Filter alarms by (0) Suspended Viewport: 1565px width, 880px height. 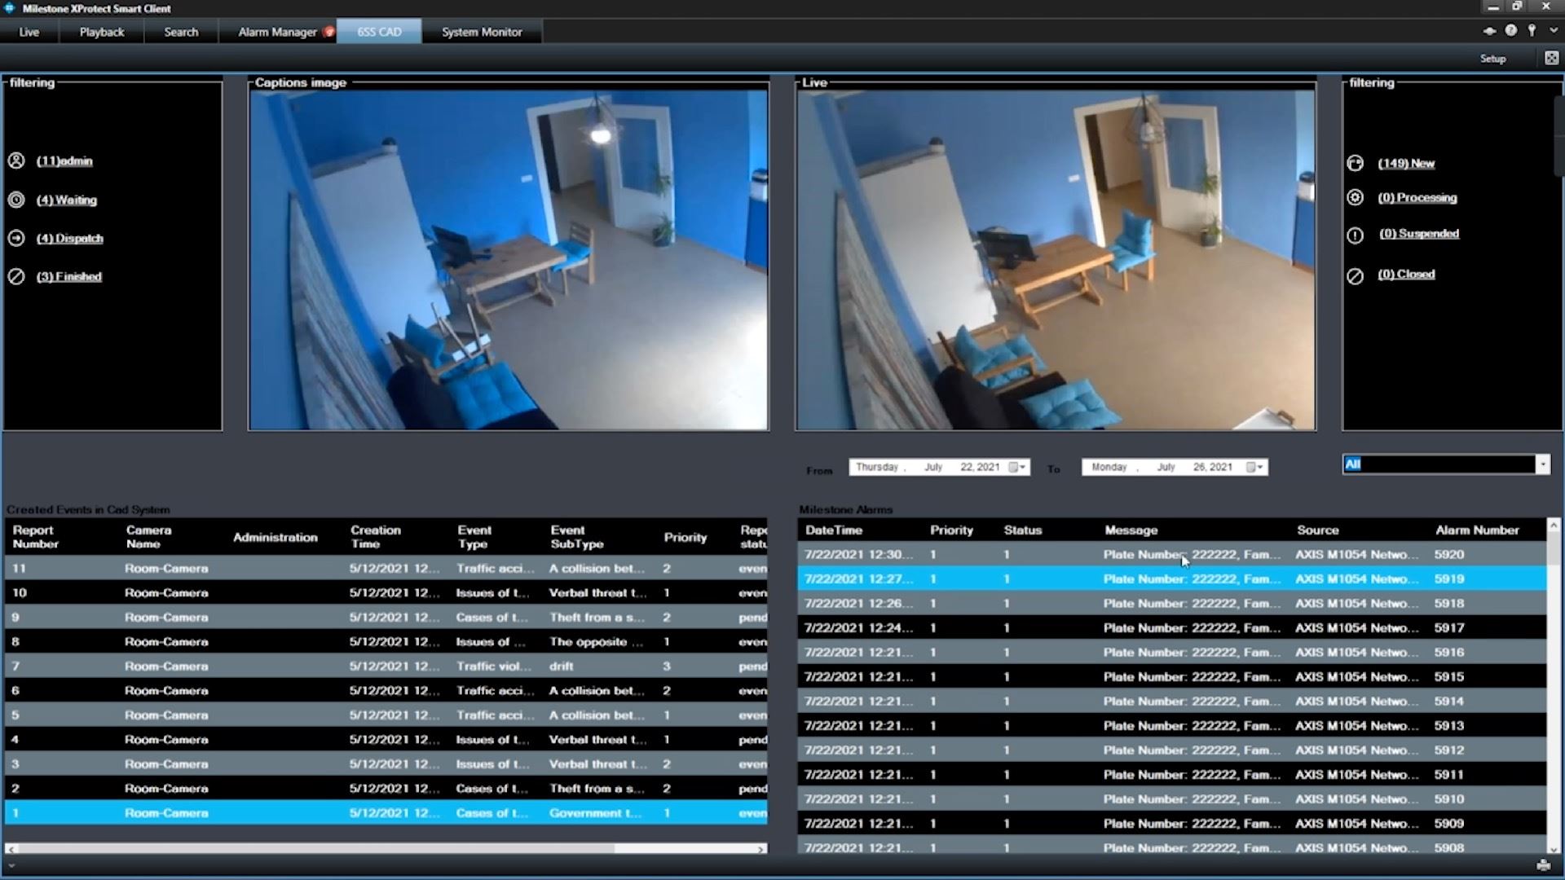(1418, 234)
